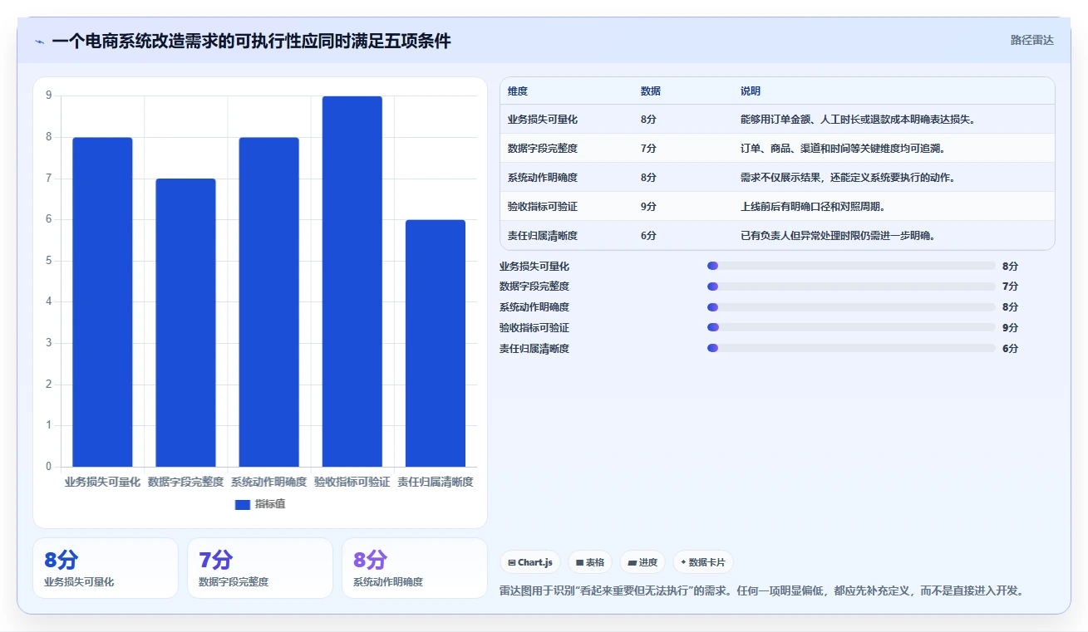Click the 数据字段完整度 progress bar
Image resolution: width=1088 pixels, height=632 pixels.
(851, 287)
